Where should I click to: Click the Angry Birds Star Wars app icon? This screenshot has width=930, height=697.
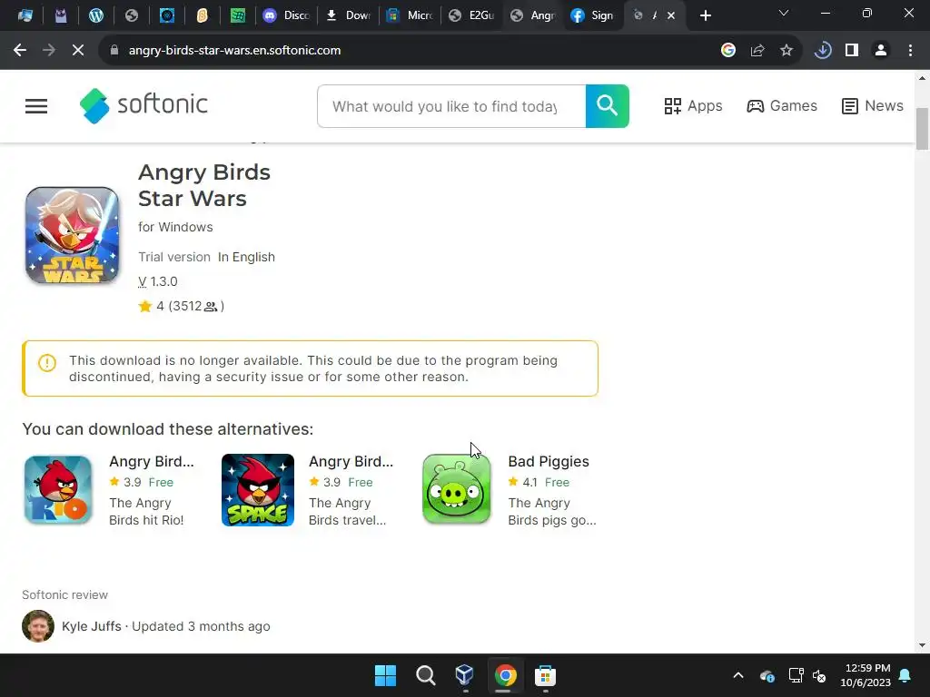(73, 235)
